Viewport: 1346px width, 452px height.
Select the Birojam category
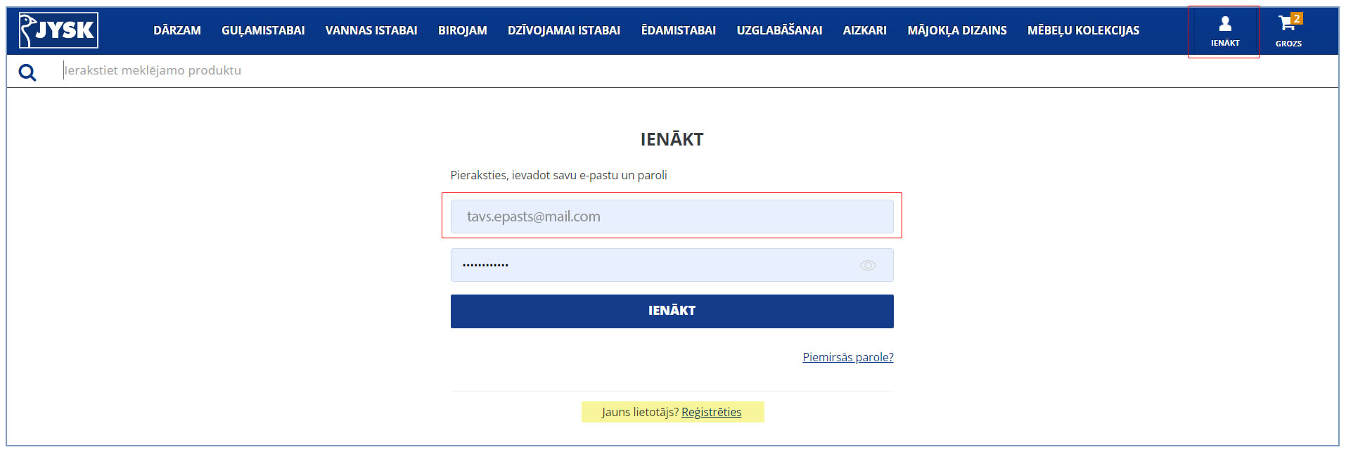click(x=463, y=30)
